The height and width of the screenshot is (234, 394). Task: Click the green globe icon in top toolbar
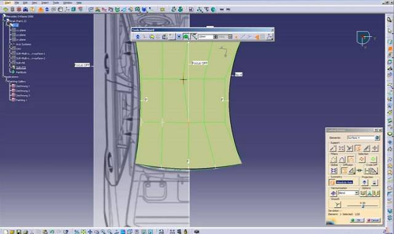point(213,10)
